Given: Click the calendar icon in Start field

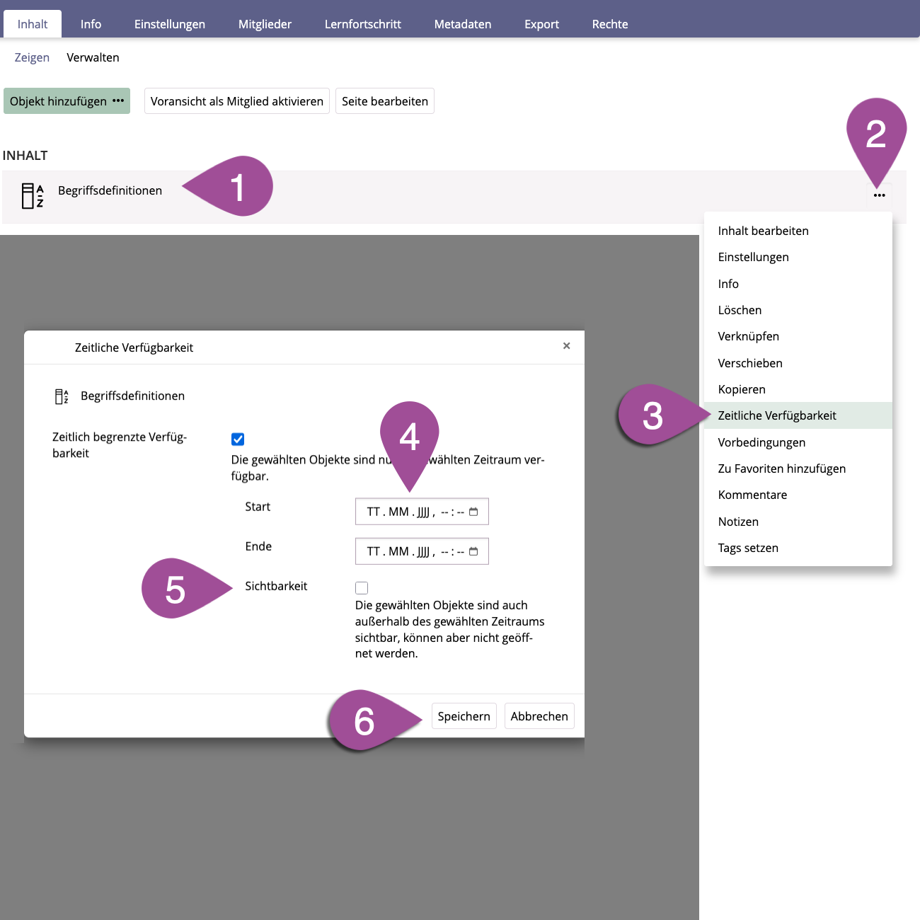Looking at the screenshot, I should [473, 512].
